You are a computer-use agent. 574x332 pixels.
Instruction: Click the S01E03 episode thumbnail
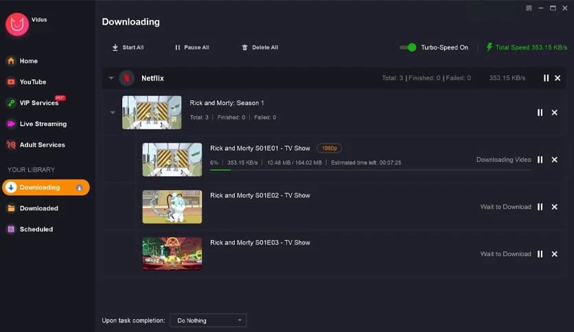(x=172, y=254)
